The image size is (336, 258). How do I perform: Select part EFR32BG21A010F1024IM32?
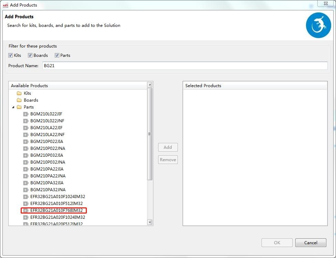(58, 196)
